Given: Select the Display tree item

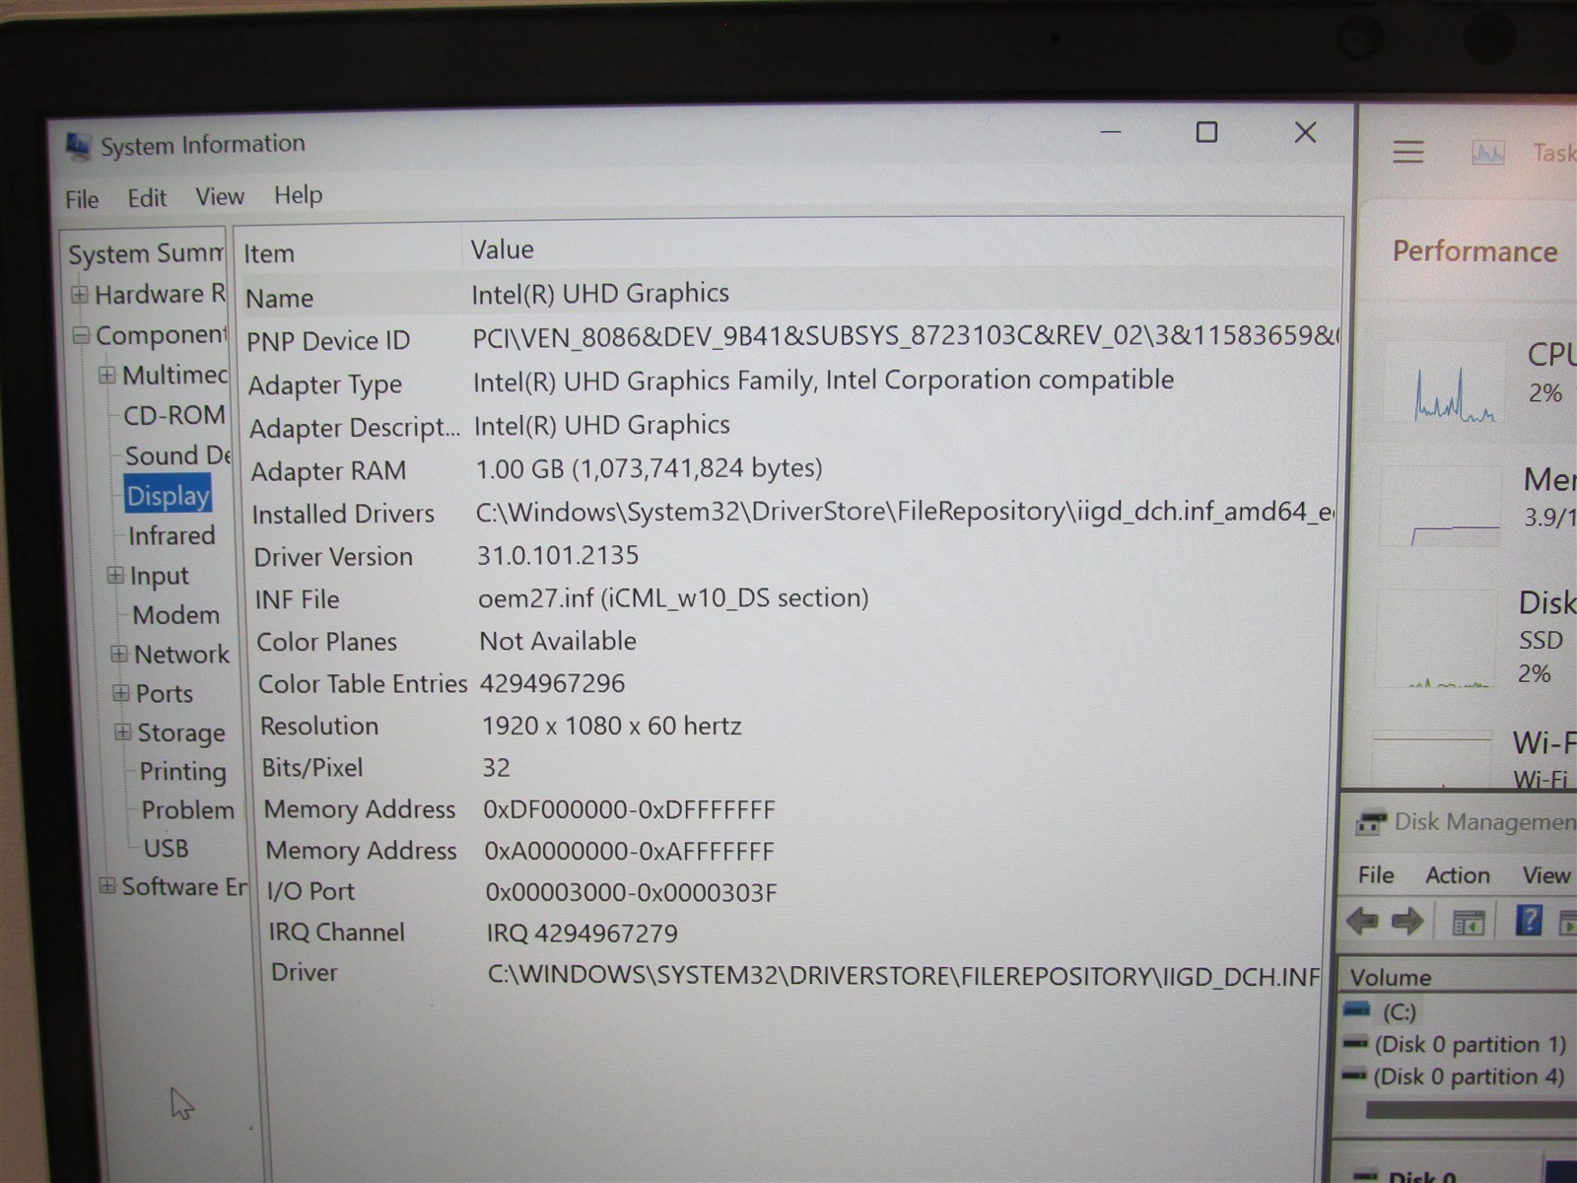Looking at the screenshot, I should click(169, 495).
